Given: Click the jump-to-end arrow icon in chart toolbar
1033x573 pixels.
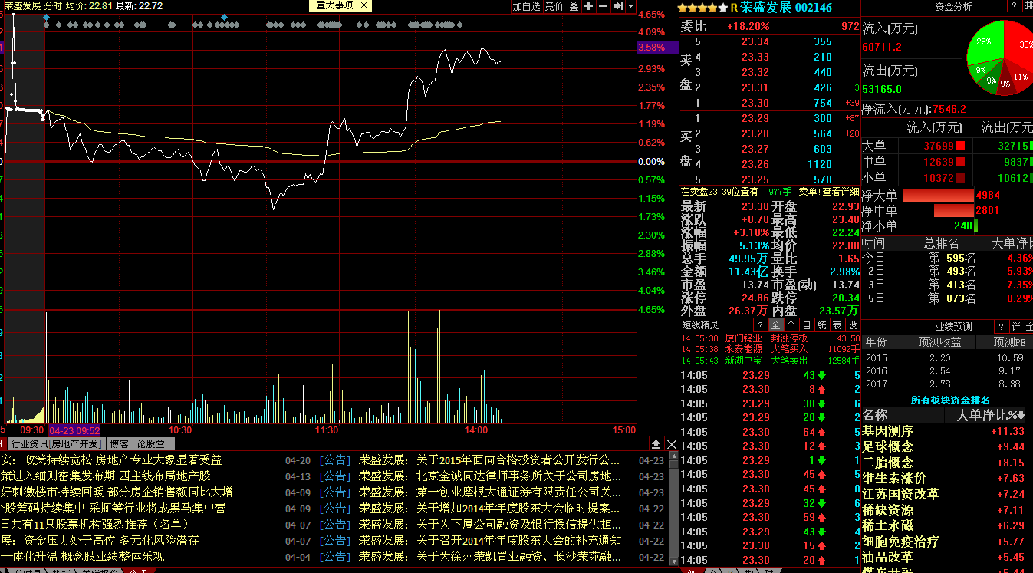Looking at the screenshot, I should [x=617, y=6].
